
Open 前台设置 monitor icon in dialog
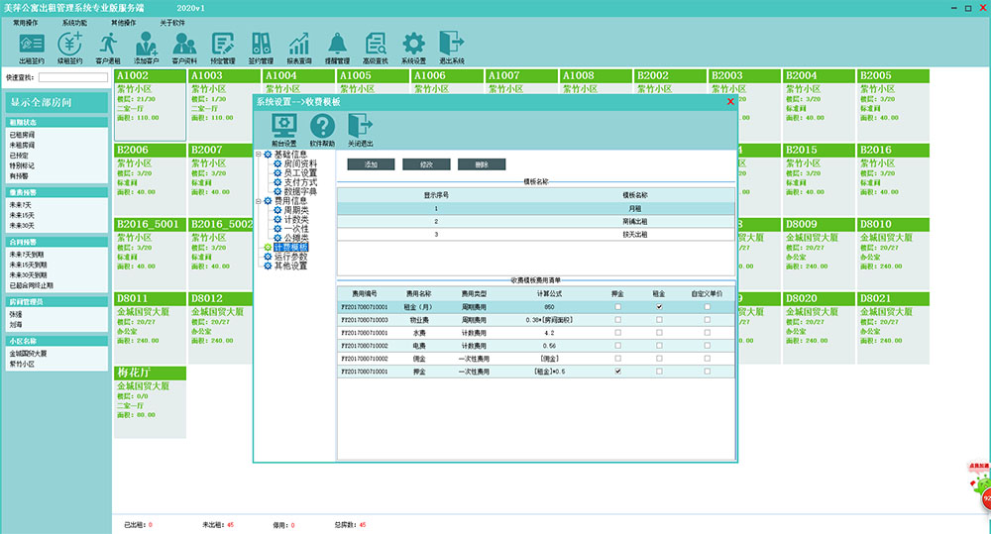284,130
